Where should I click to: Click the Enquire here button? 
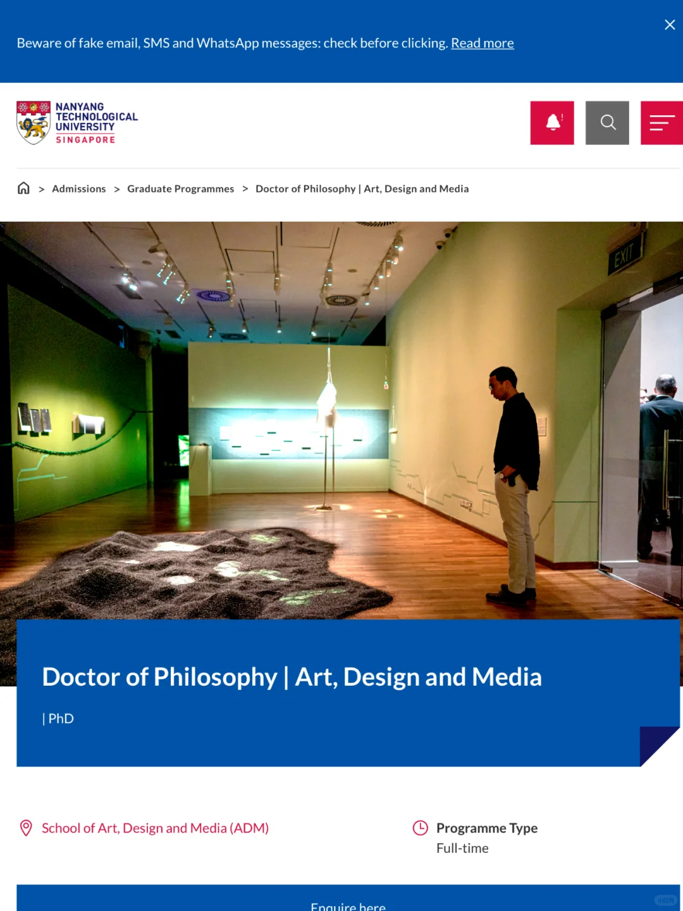348,899
